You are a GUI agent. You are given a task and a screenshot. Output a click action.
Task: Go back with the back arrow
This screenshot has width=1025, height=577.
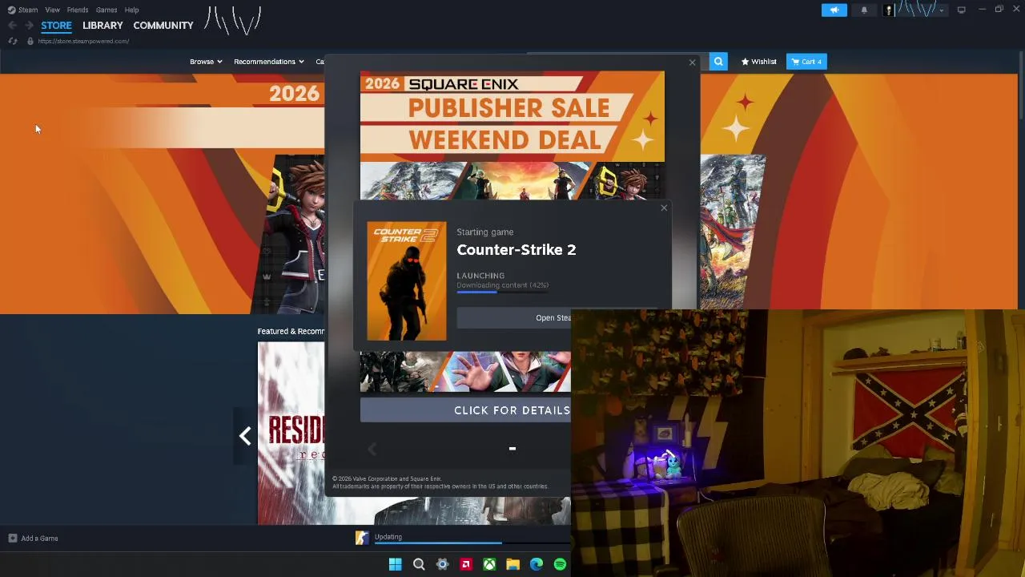pyautogui.click(x=12, y=26)
